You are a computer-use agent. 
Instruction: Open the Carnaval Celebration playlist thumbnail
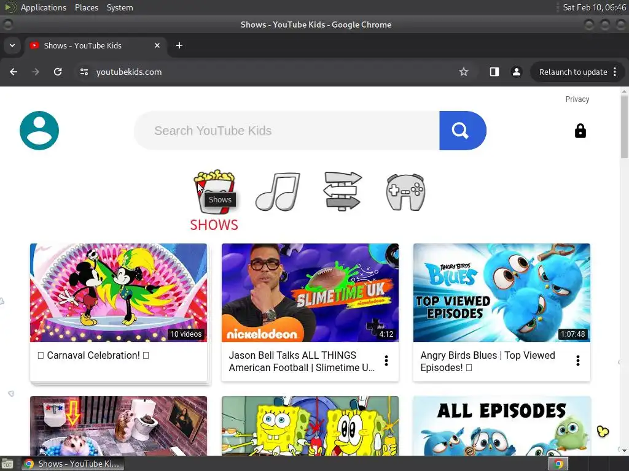coord(119,293)
